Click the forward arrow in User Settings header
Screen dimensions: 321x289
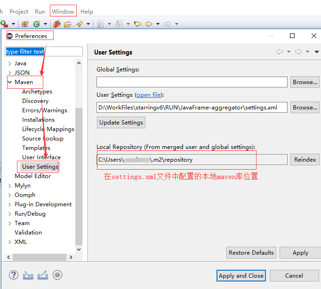click(x=298, y=52)
